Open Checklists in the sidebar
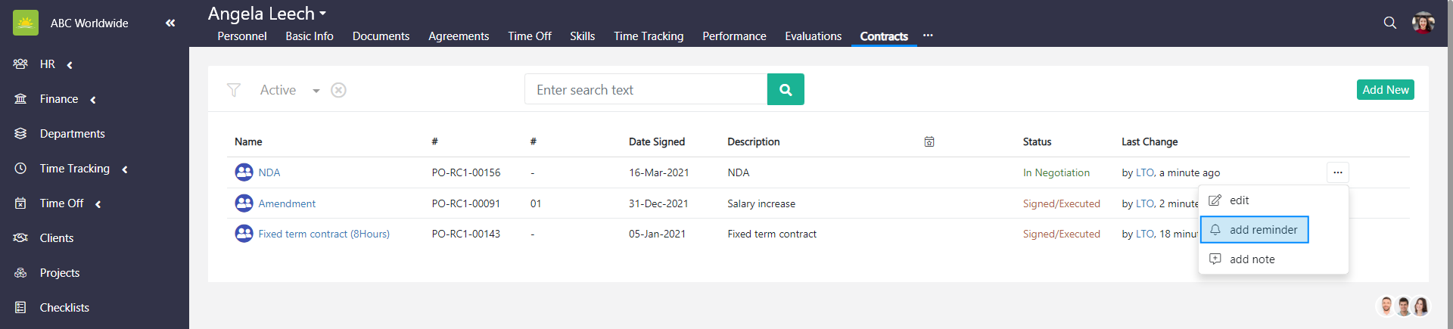Screen dimensions: 1453x329 [64, 308]
